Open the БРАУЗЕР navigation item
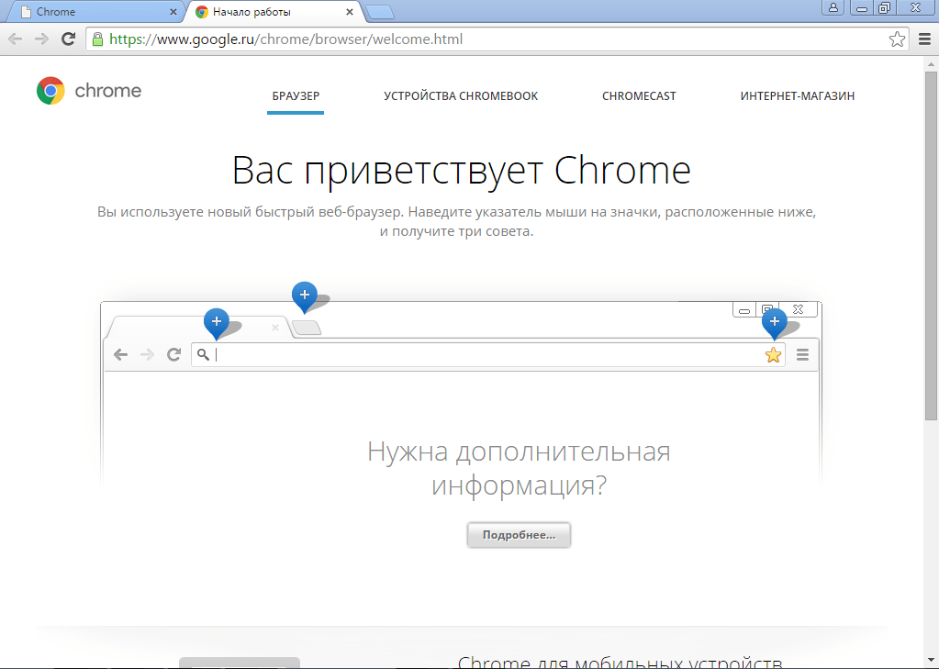 (296, 95)
